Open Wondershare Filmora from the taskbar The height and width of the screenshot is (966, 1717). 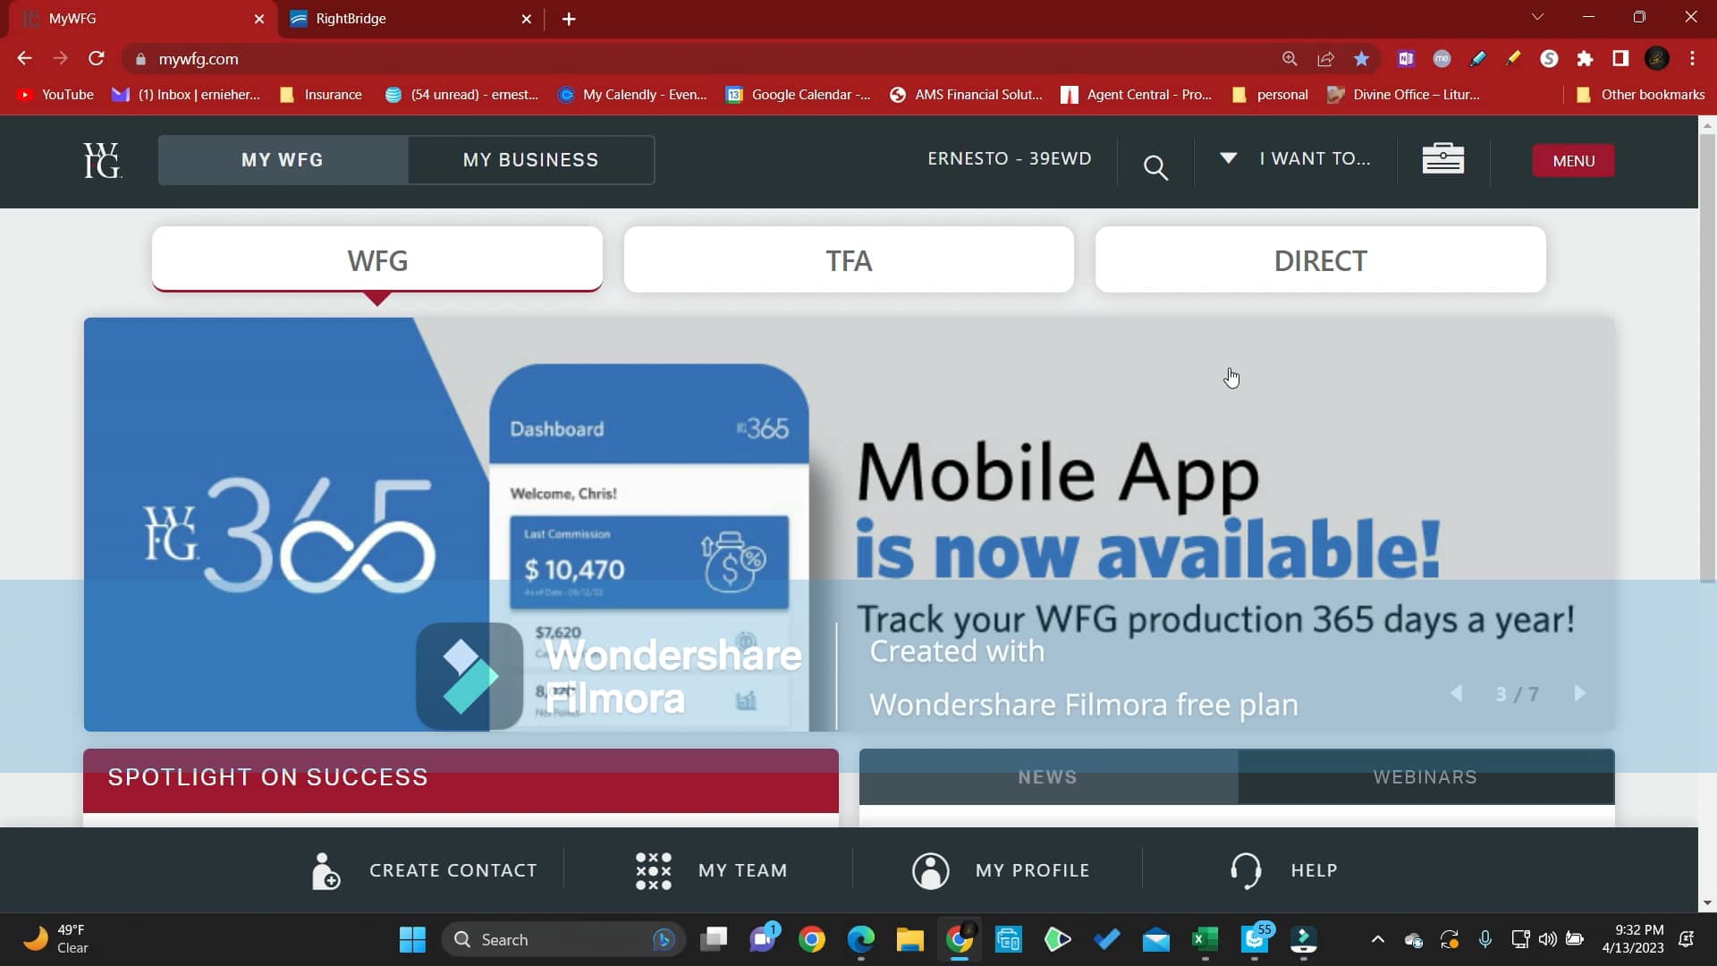click(x=1305, y=939)
